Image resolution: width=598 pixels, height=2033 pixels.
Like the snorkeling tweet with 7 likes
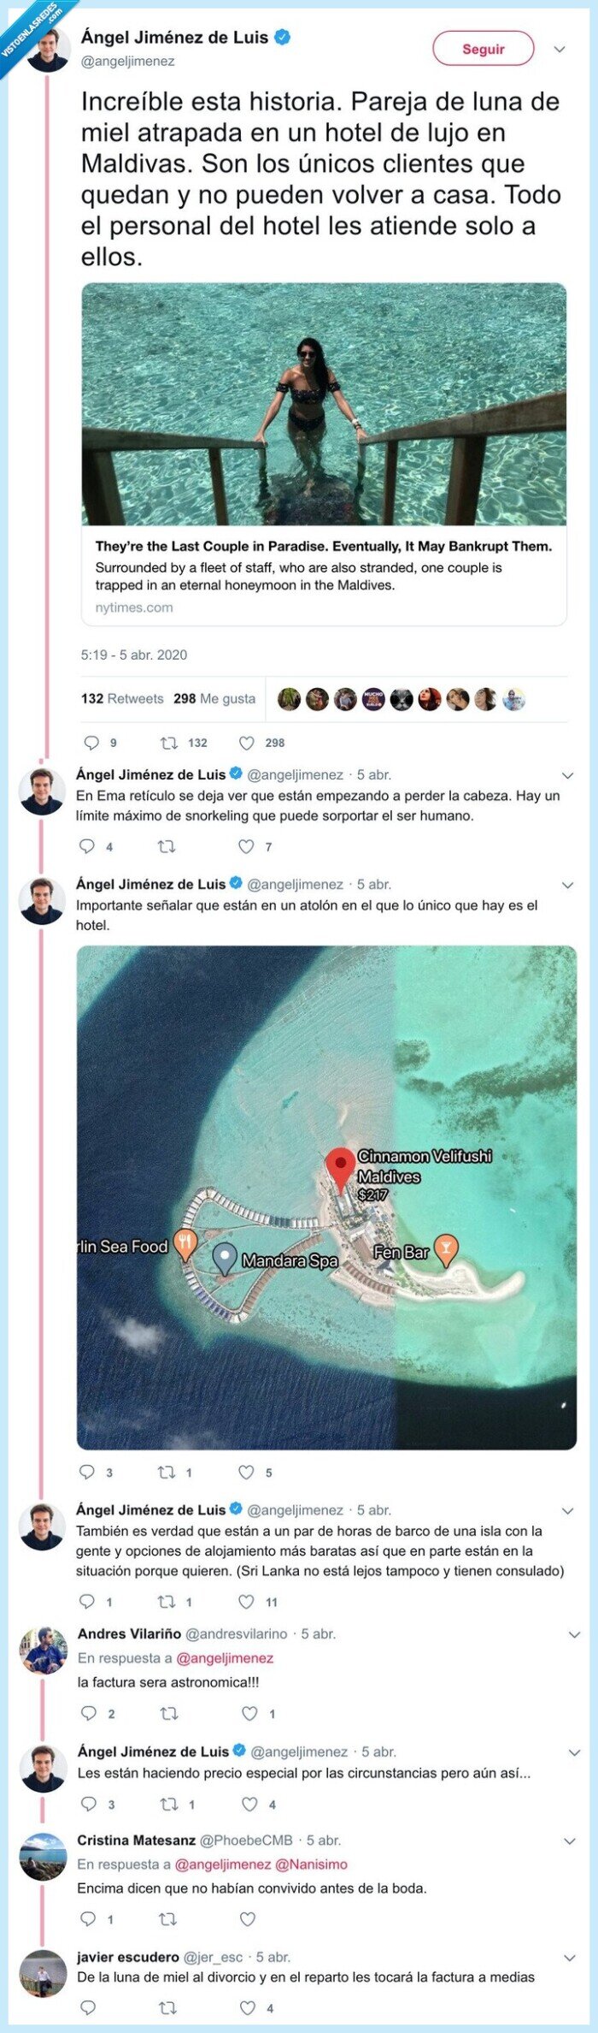[x=246, y=846]
